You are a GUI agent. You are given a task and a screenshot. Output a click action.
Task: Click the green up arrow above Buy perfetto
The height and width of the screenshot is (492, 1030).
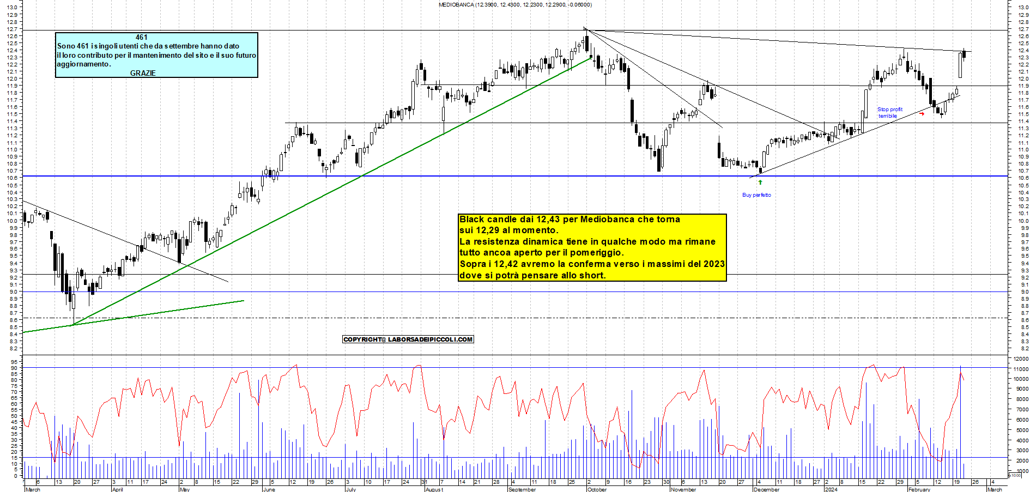[x=760, y=183]
